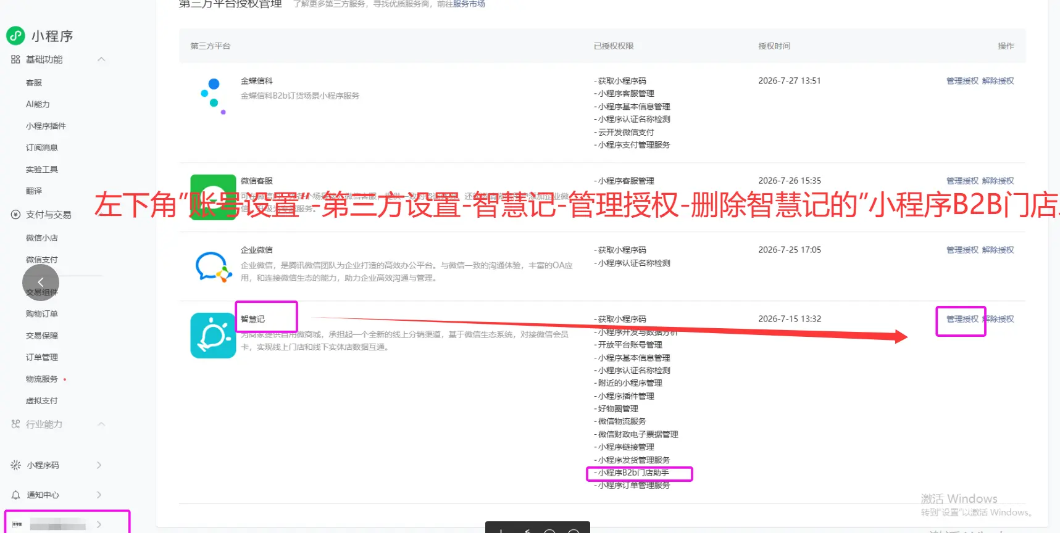Click the 附近的小程序管理 permission entry
Screen dimensions: 1060x533
628,383
